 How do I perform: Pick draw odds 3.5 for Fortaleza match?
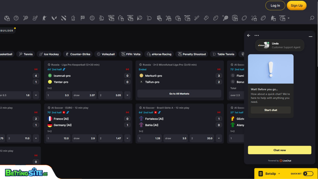[x=176, y=138]
